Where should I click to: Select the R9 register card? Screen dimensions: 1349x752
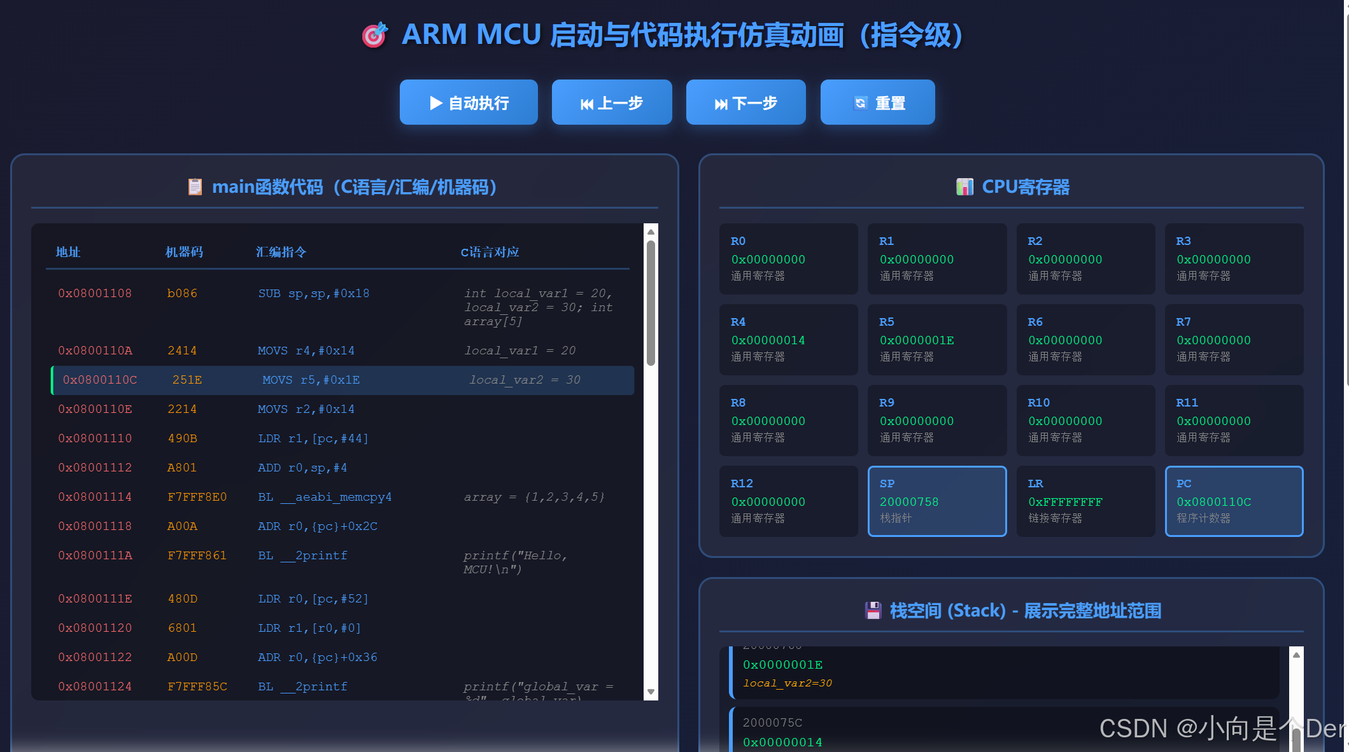point(937,421)
